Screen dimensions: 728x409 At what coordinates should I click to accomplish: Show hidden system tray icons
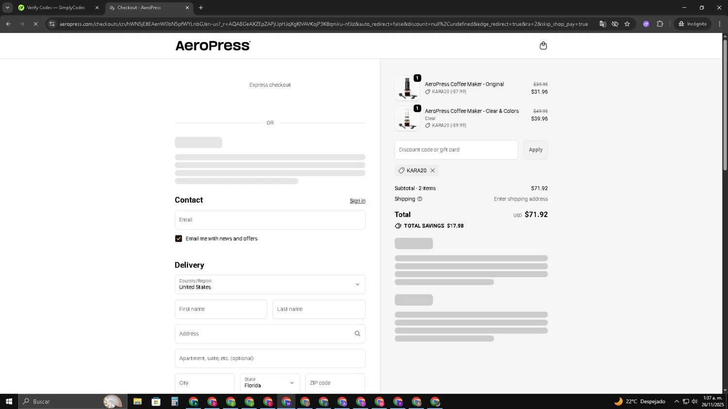click(677, 401)
